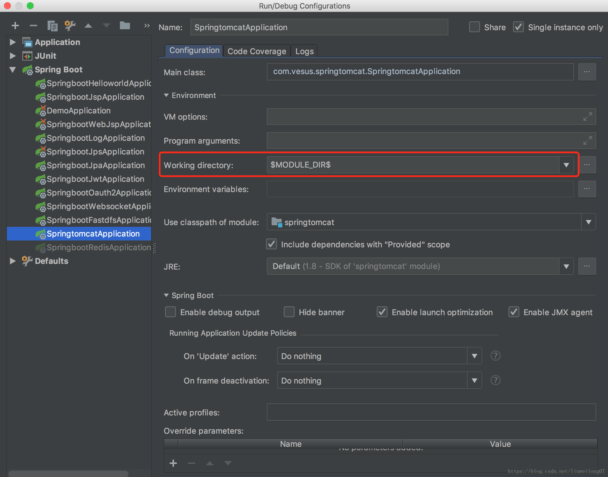Browse JRE with ellipsis button
Image resolution: width=608 pixels, height=477 pixels.
(587, 266)
